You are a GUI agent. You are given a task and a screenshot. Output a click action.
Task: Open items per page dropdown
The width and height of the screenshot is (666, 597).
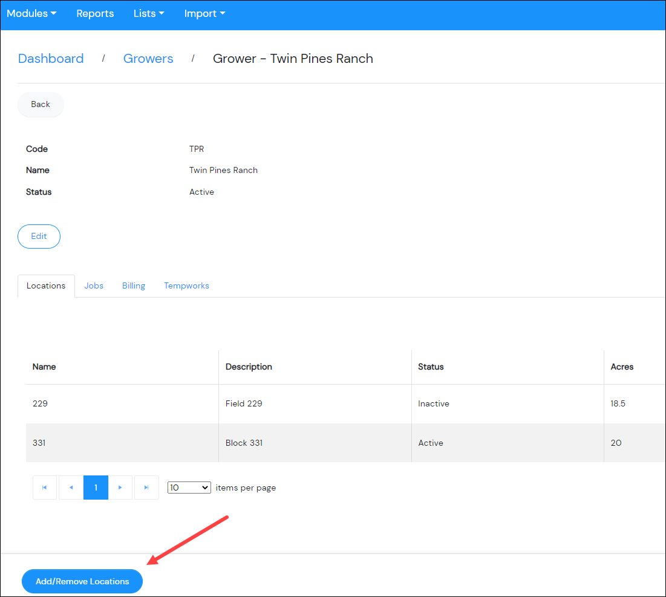click(x=189, y=488)
